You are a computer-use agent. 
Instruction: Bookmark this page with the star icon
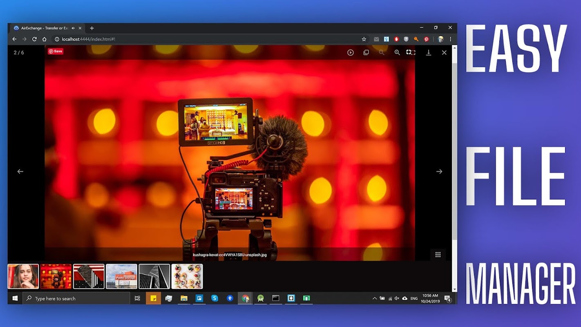(x=364, y=39)
